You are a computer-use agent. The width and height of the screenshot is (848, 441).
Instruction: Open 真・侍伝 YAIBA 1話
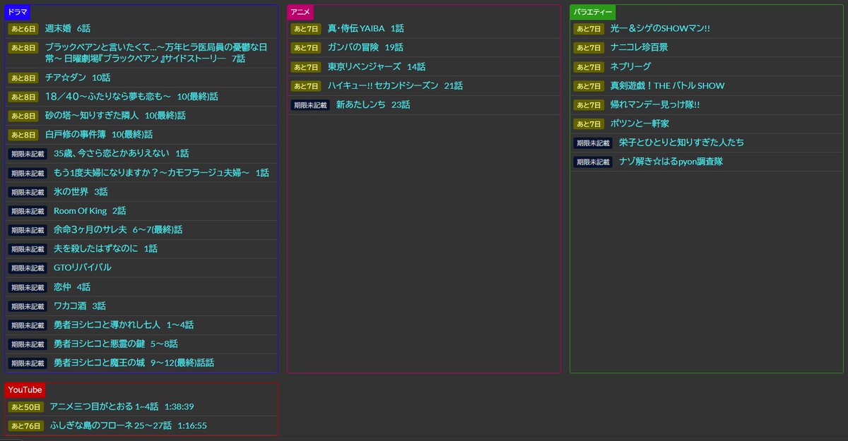[x=365, y=29]
